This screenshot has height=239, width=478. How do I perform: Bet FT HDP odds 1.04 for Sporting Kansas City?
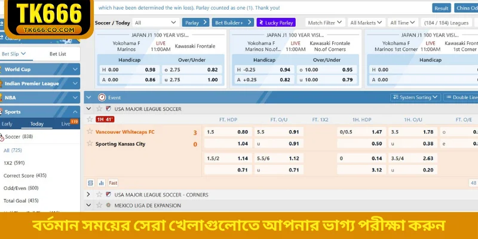pyautogui.click(x=228, y=143)
